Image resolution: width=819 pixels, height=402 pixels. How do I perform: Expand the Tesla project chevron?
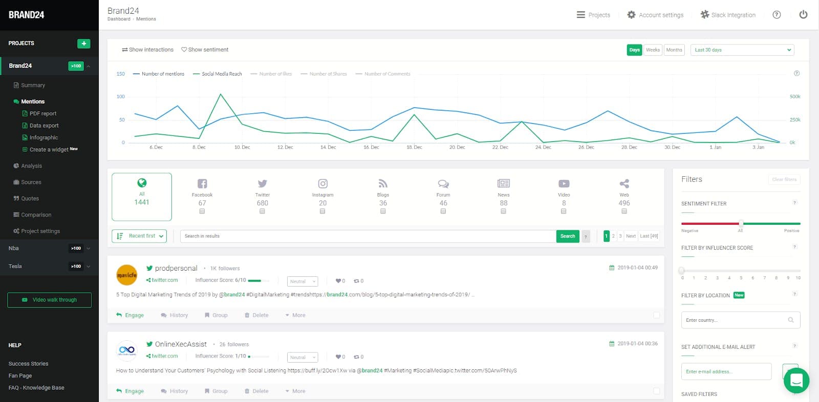(89, 266)
